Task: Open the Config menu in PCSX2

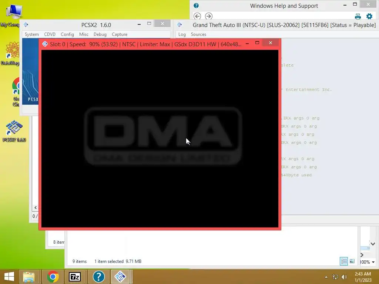Action: [x=67, y=34]
